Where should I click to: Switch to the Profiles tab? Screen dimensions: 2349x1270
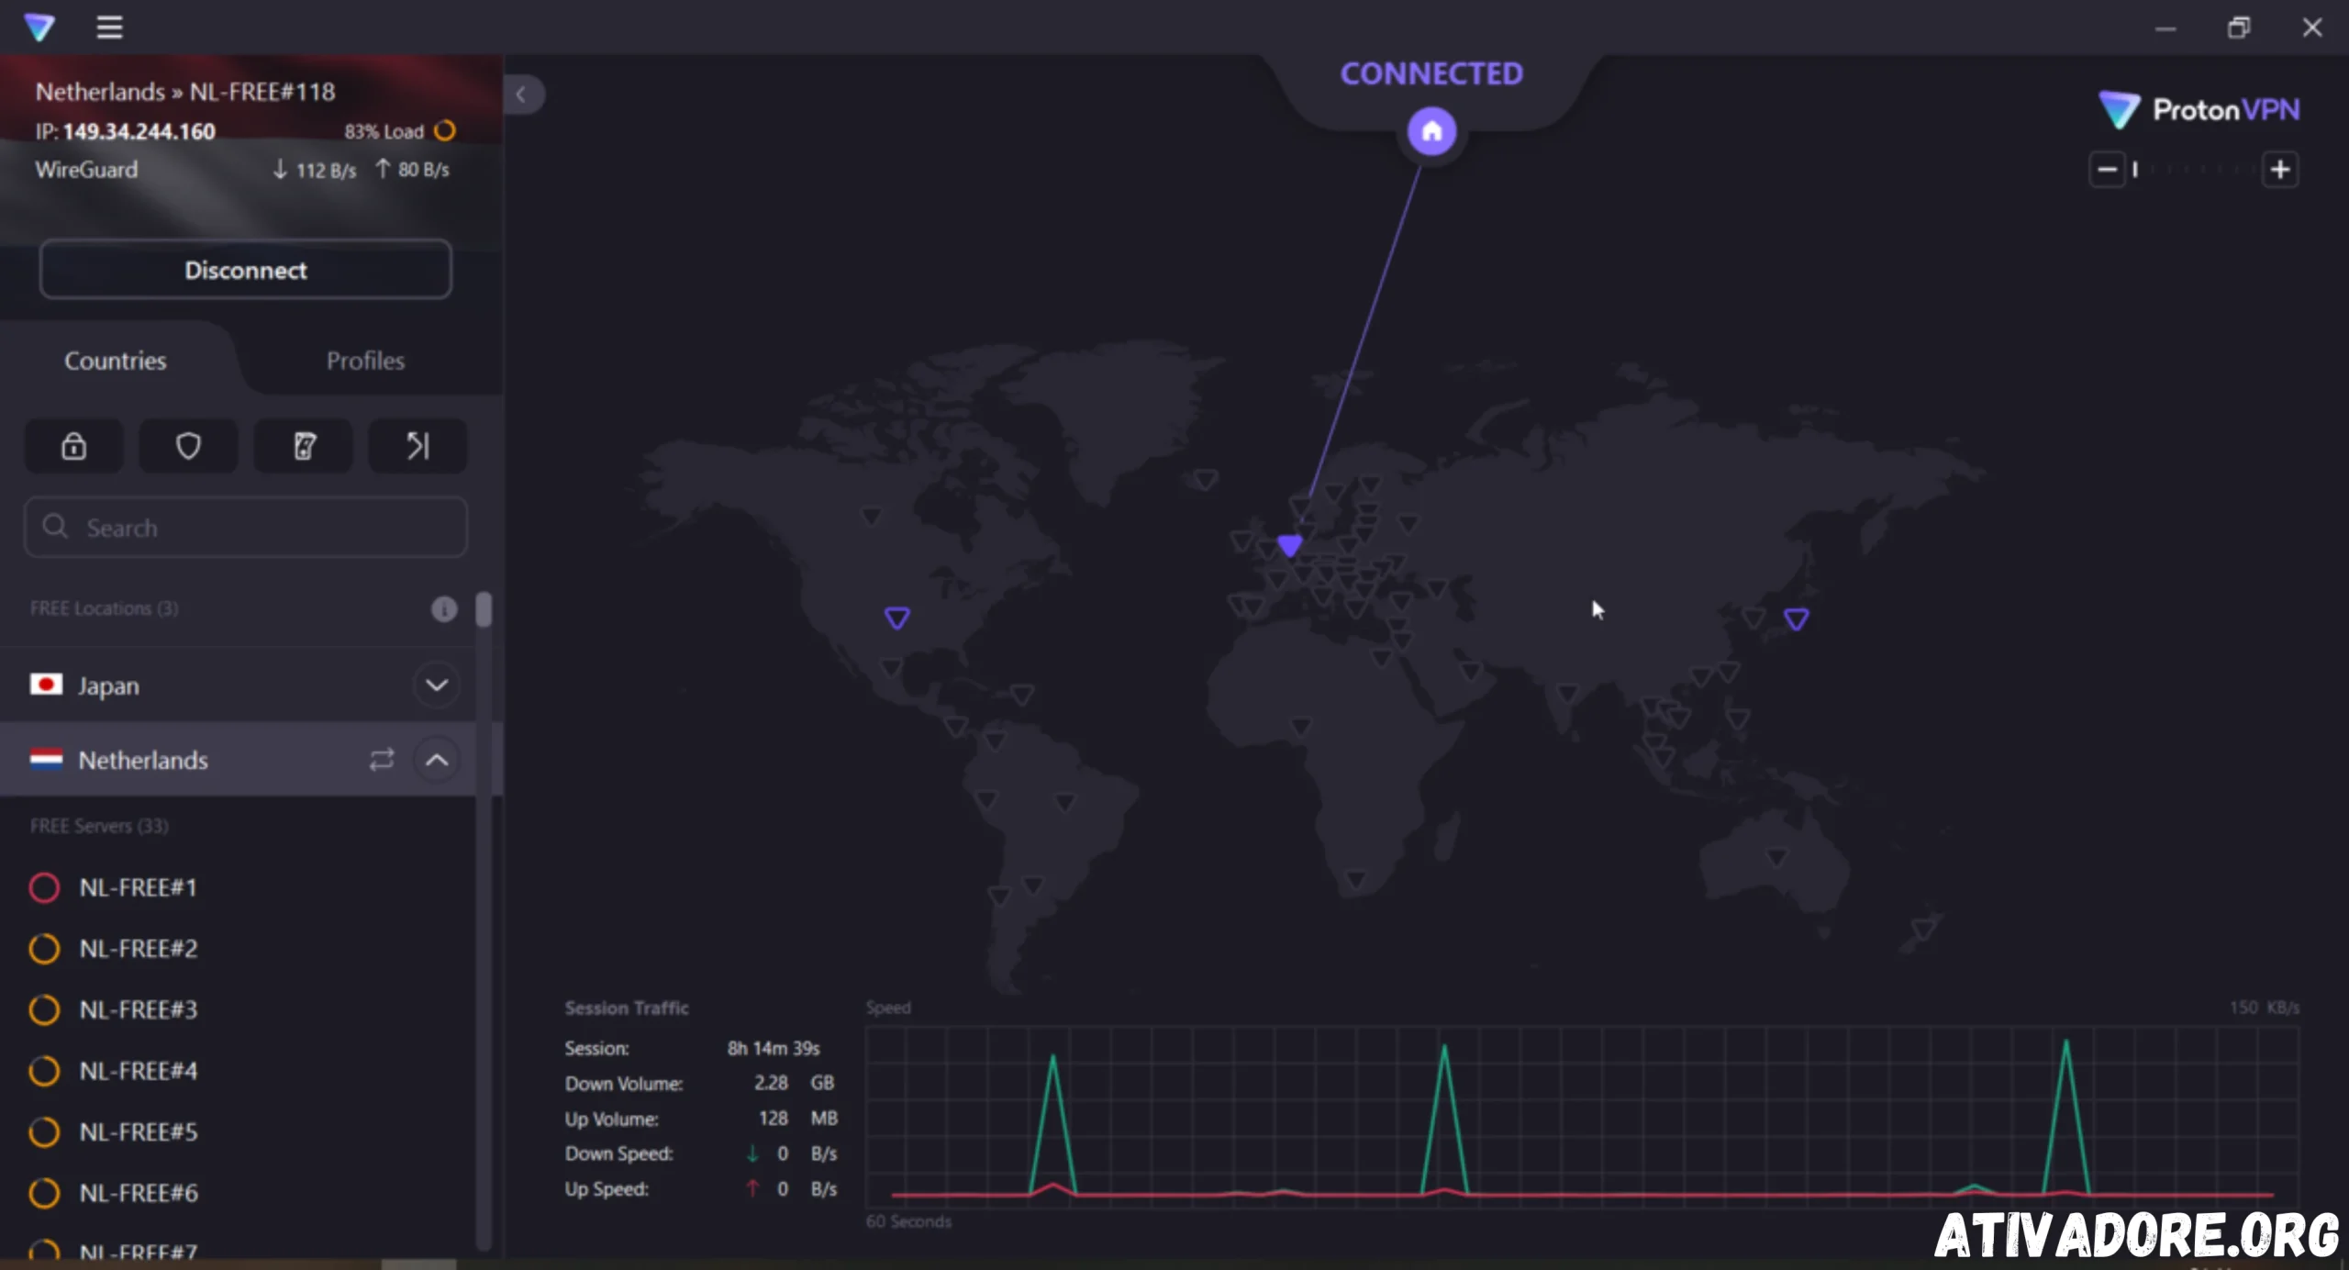pos(365,361)
